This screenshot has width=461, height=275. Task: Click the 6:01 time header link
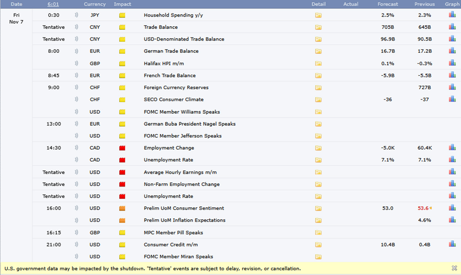[53, 4]
